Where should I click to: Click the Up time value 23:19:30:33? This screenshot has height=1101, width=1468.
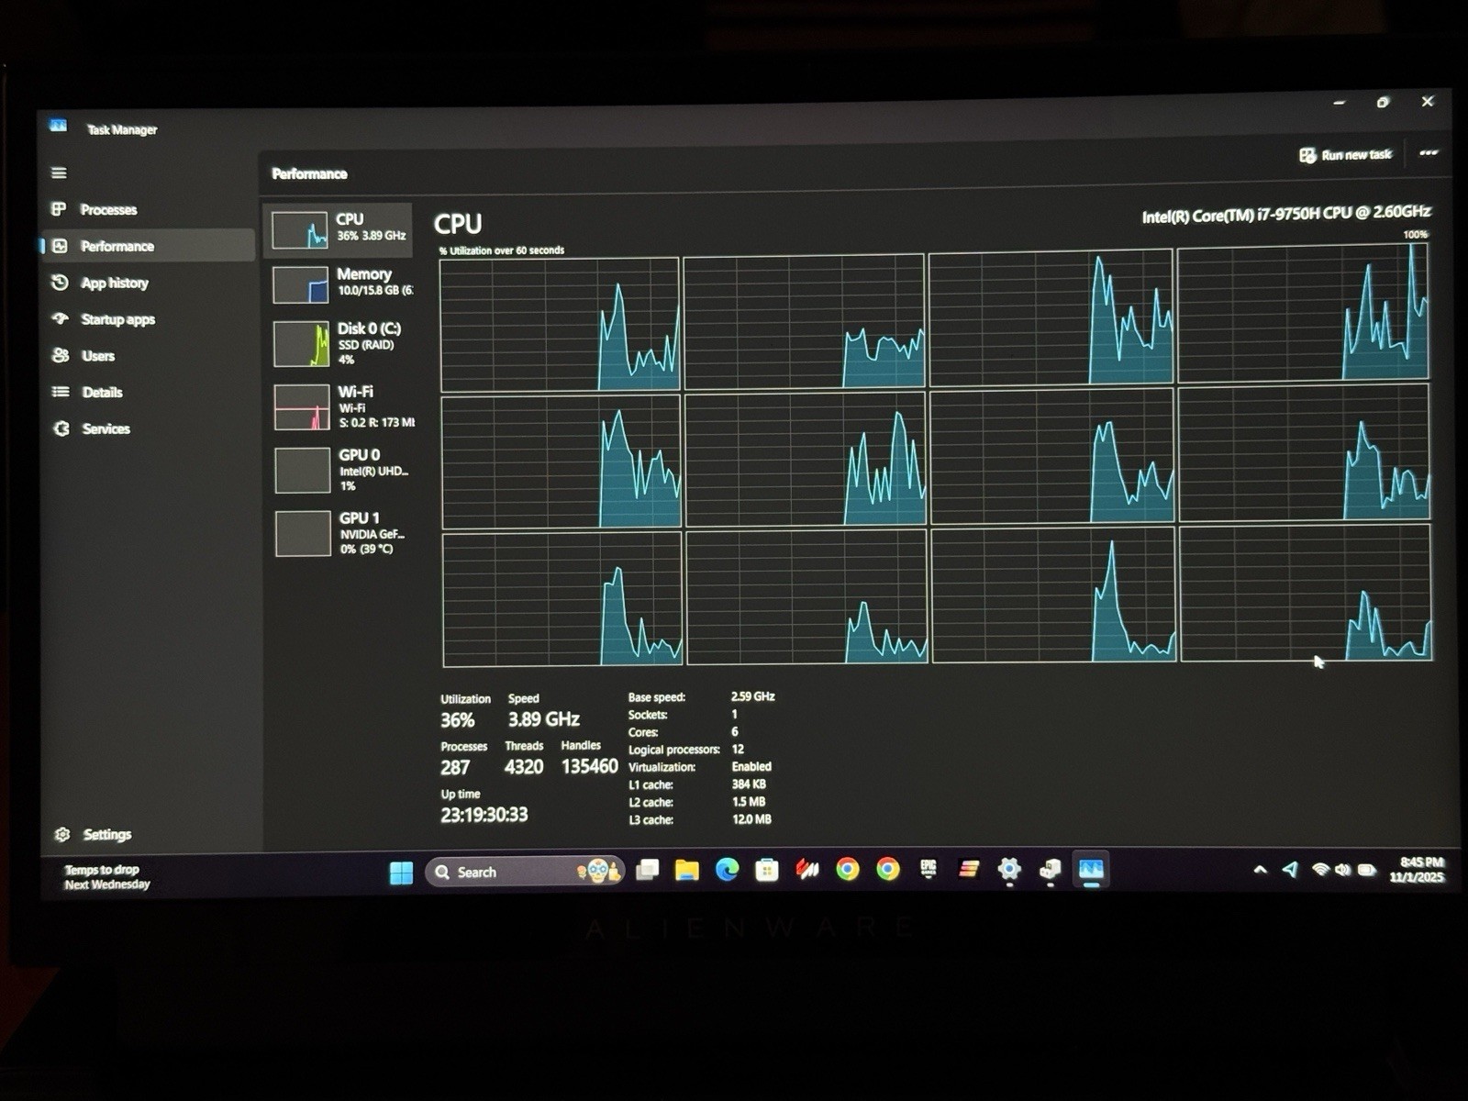coord(484,815)
